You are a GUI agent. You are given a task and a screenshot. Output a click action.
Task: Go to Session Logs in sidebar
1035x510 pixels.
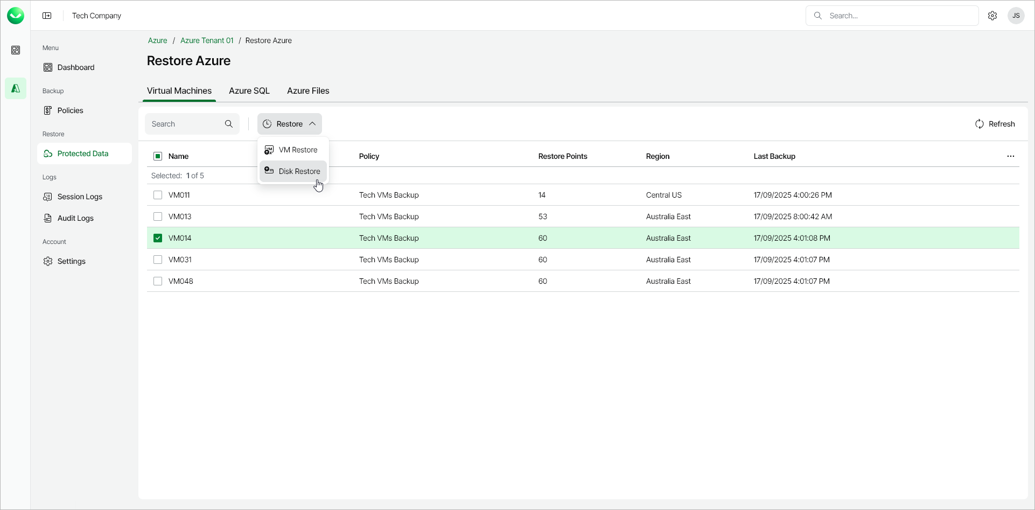tap(80, 197)
